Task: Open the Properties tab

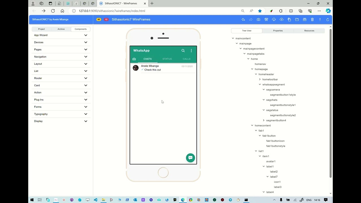Action: [278, 31]
